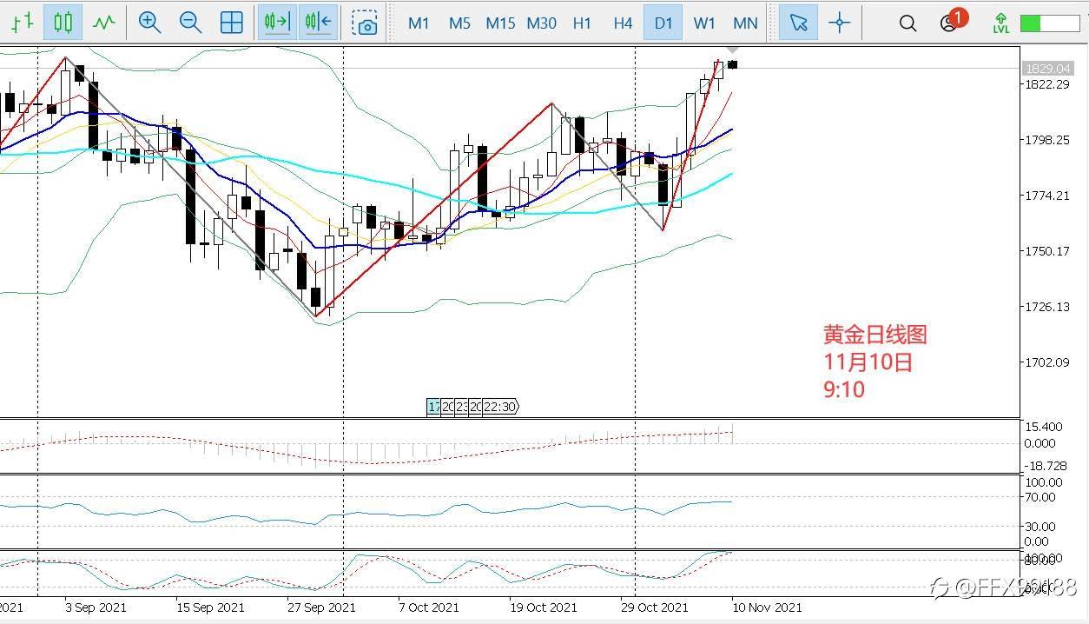Select the red 11月10日 text annotation
This screenshot has width=1089, height=624.
coord(868,362)
